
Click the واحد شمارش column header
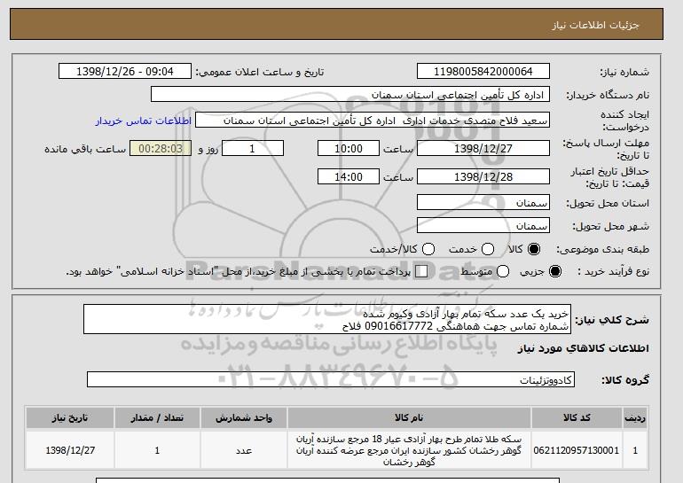pos(244,417)
